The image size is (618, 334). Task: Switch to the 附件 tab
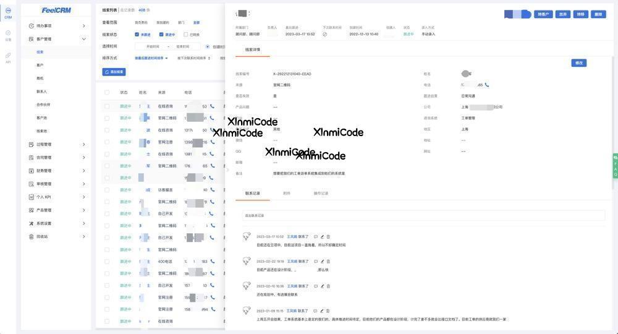point(287,194)
